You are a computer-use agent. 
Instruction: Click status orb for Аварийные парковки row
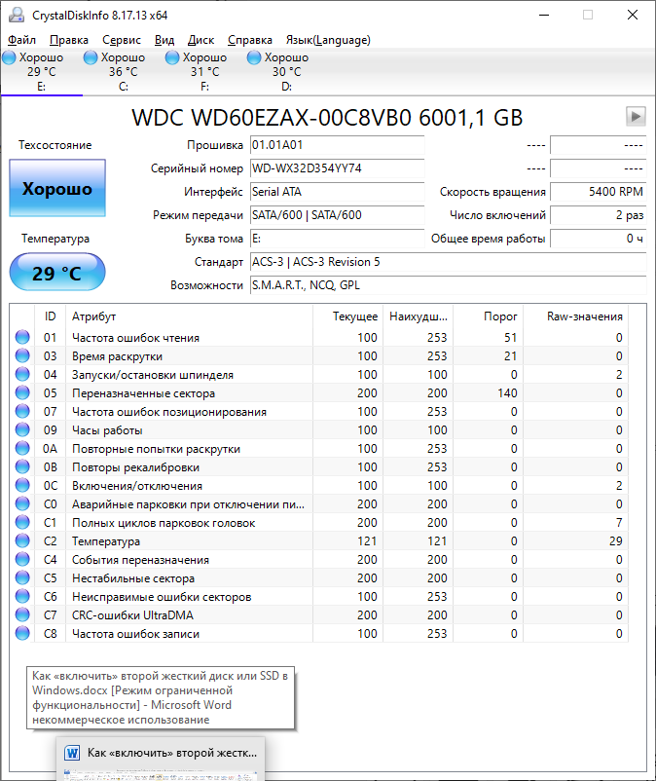22,504
